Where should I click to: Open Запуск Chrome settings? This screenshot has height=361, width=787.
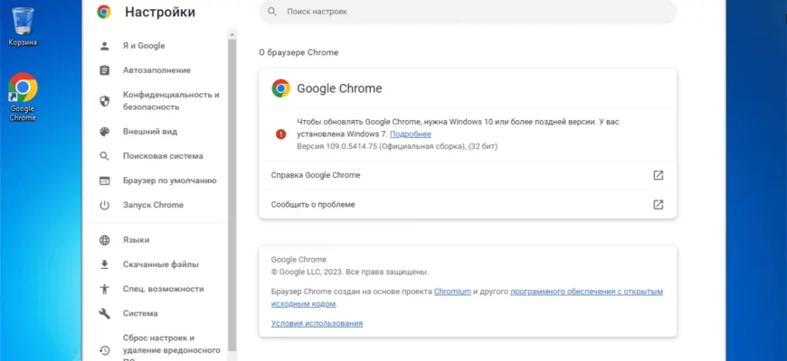[x=155, y=205]
